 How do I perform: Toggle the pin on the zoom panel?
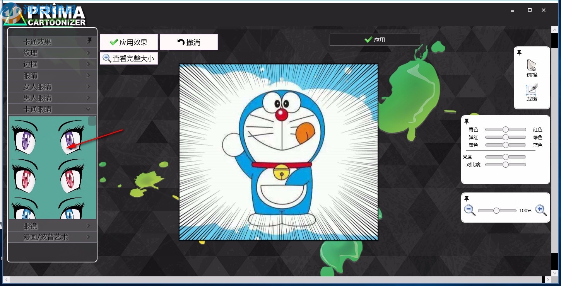point(467,198)
